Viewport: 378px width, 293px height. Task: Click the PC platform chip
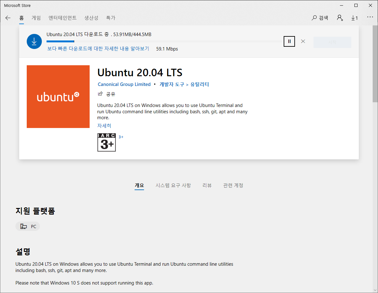click(28, 226)
